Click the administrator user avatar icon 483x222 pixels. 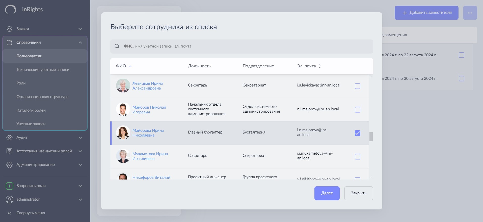point(9,199)
